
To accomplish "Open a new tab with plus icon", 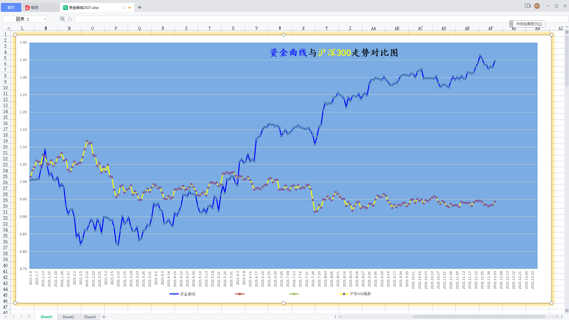I will (140, 7).
